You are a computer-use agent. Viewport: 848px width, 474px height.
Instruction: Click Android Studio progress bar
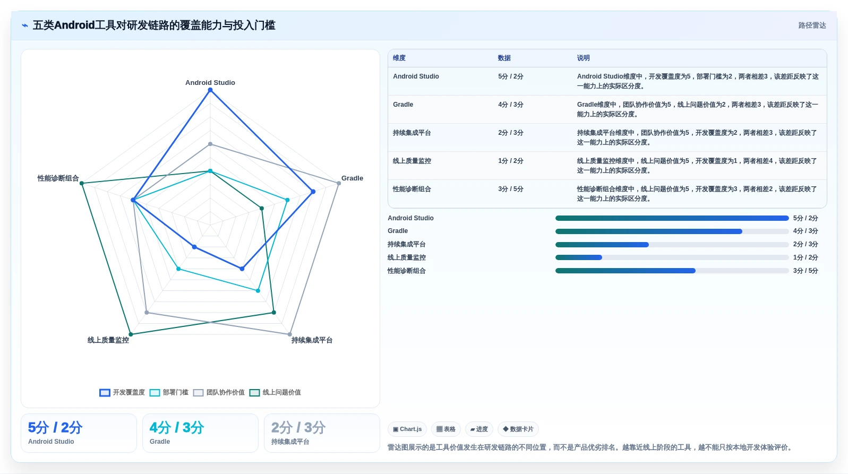(672, 218)
